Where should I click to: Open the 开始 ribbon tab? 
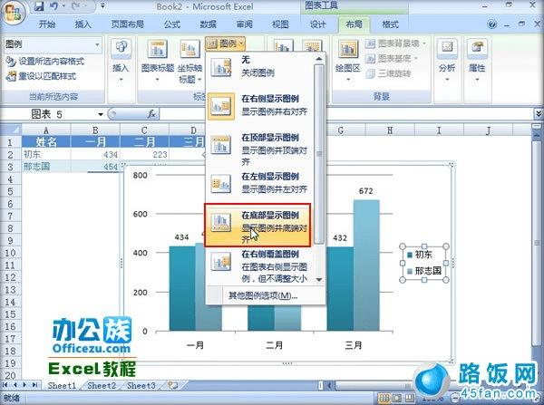coord(47,24)
